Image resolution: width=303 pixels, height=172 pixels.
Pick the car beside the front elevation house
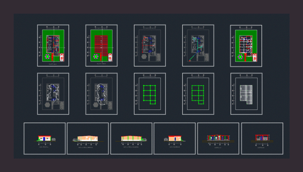point(54,139)
